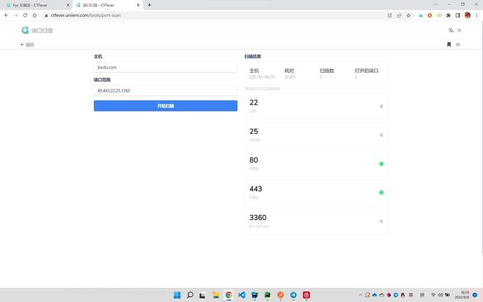The image size is (483, 302).
Task: Open the language translate icon
Action: coord(451,30)
